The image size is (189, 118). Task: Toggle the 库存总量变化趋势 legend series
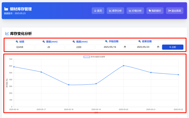[x=94, y=57]
